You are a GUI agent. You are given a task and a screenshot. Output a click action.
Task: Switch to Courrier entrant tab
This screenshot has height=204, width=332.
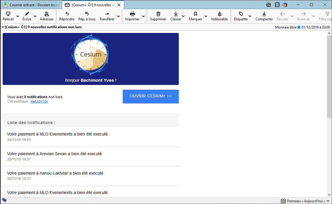pyautogui.click(x=31, y=5)
